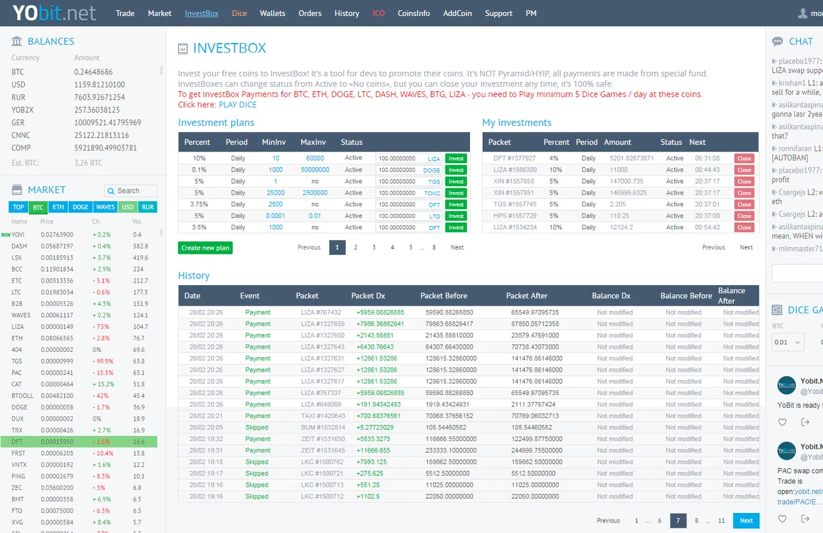Select the ETH market tab
Image resolution: width=823 pixels, height=533 pixels.
58,207
